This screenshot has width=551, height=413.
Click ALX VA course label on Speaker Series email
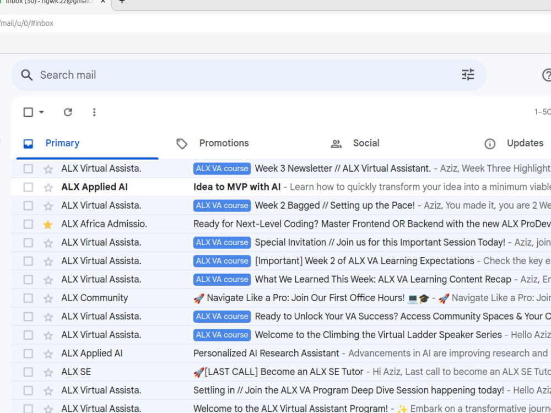[x=222, y=335]
